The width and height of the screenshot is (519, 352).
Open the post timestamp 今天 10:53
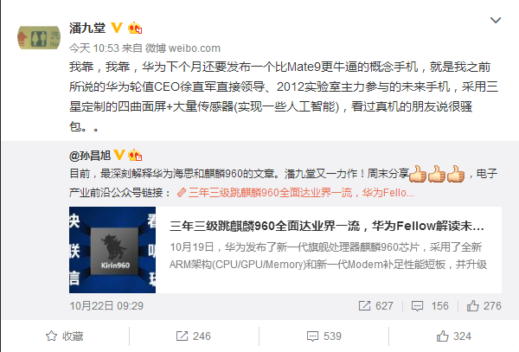[x=94, y=48]
